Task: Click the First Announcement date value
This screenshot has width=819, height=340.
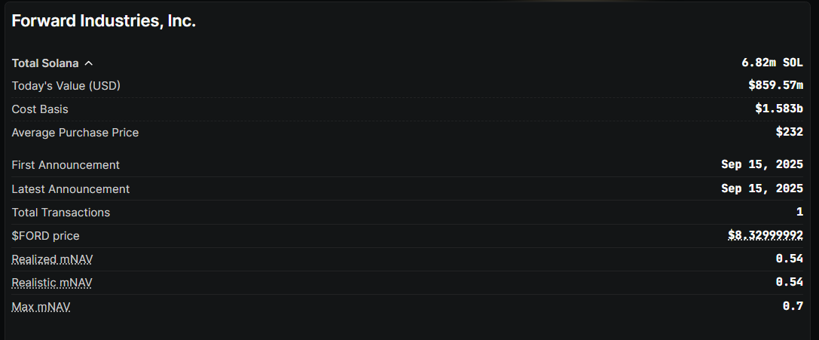Action: tap(762, 165)
